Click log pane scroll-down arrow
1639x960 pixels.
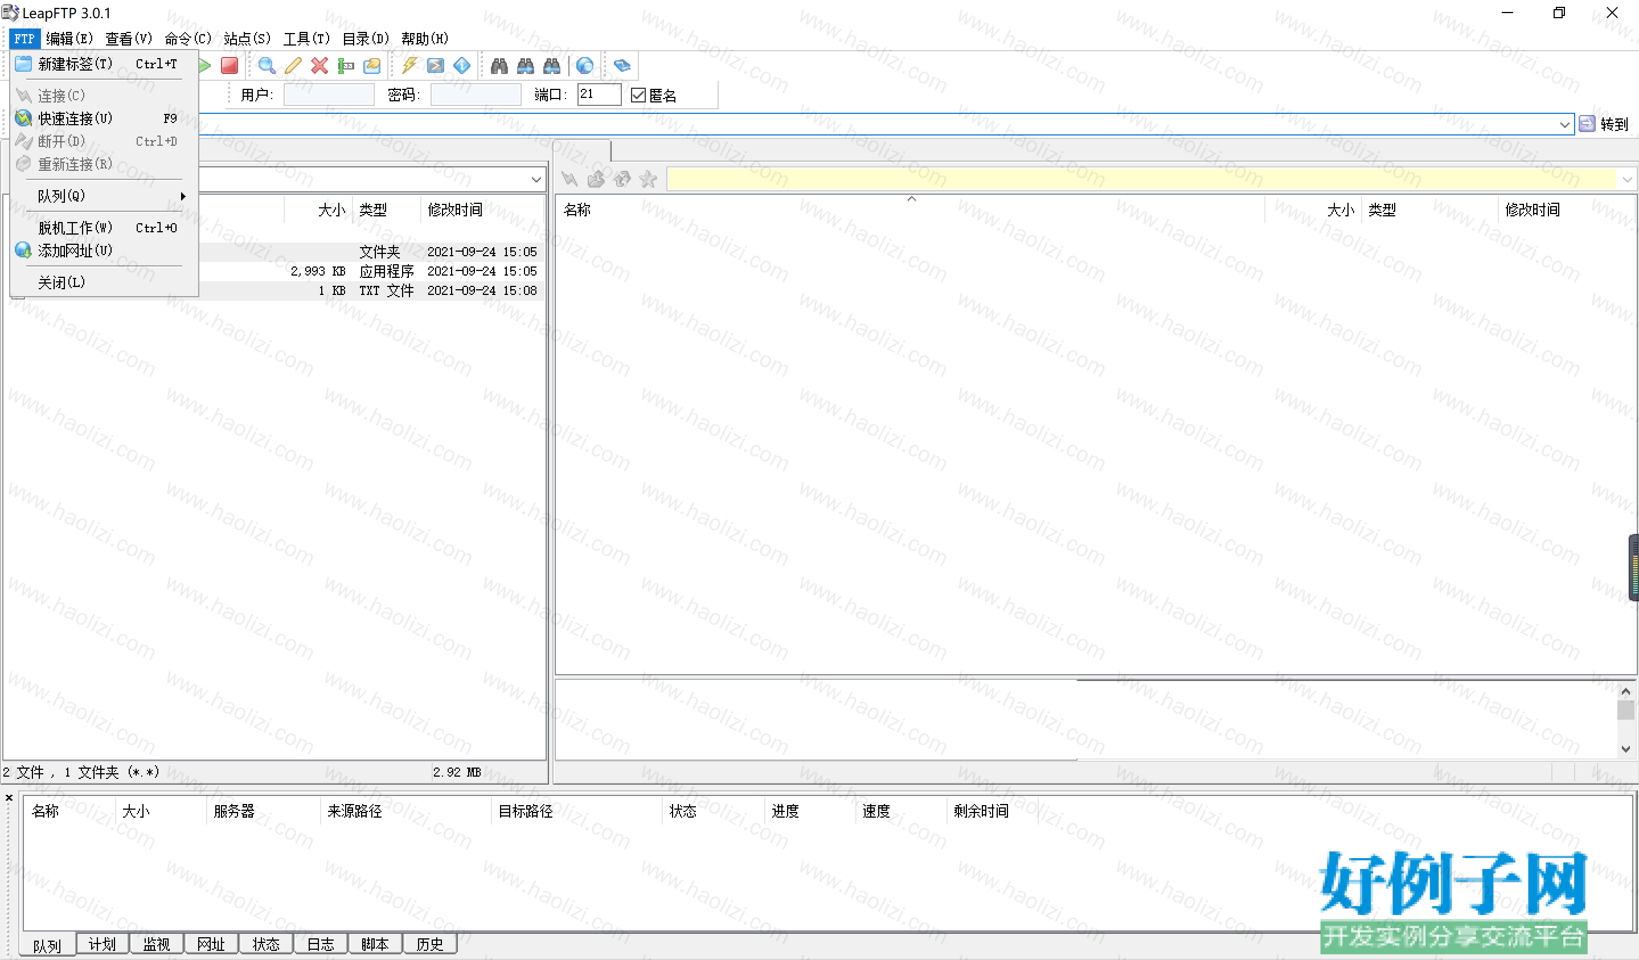1625,749
